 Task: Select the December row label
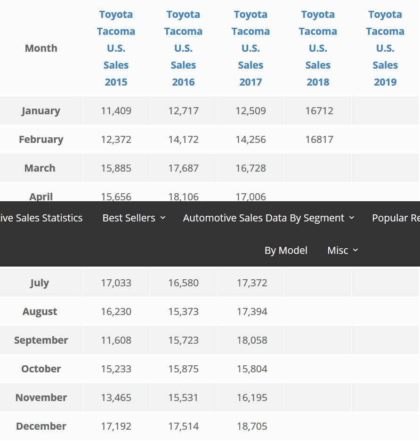coord(41,426)
